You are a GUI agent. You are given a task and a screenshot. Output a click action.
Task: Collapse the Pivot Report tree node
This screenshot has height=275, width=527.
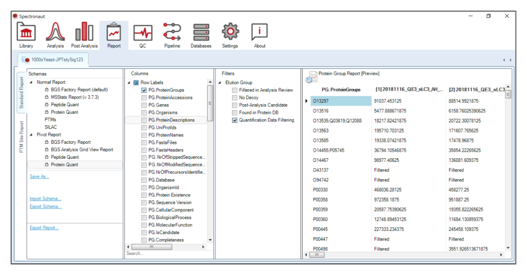pos(31,134)
